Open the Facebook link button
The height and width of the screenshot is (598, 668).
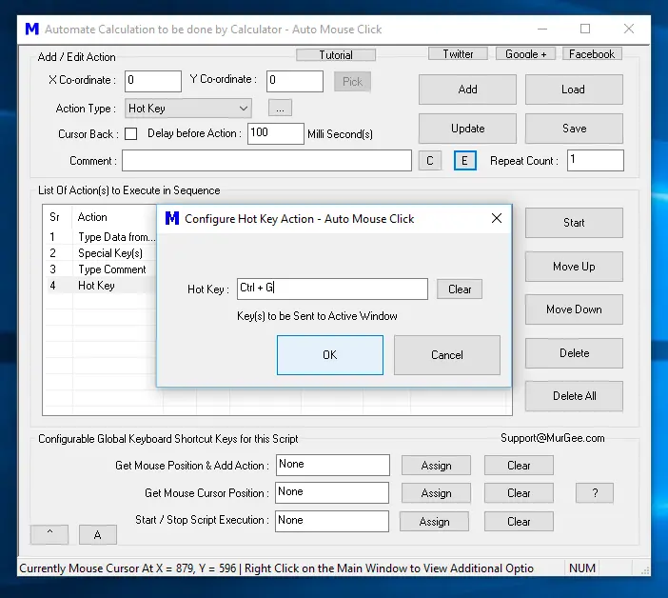tap(592, 54)
